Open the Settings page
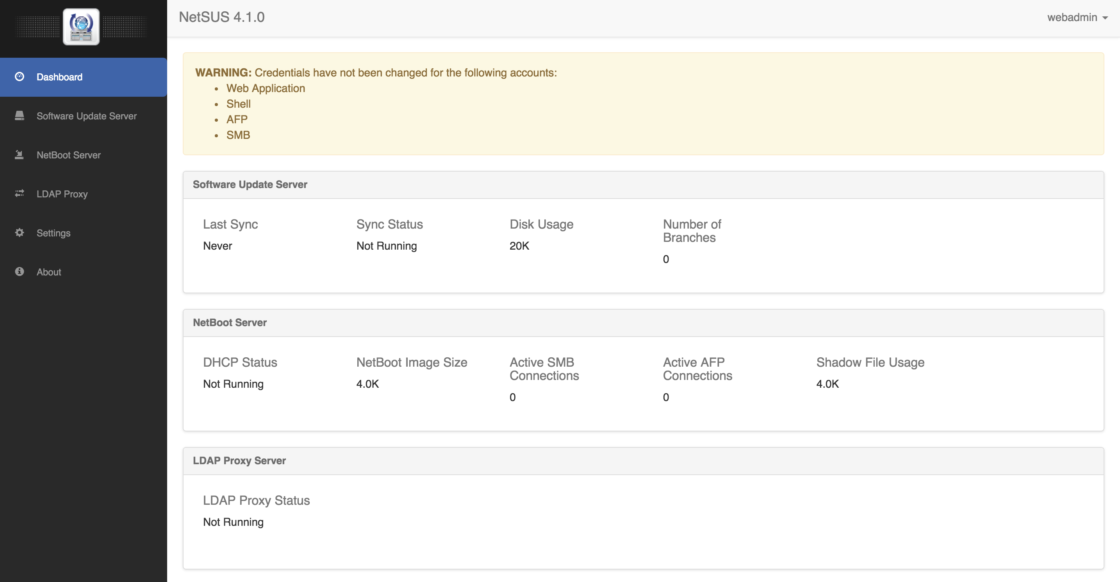The image size is (1120, 582). 84,233
